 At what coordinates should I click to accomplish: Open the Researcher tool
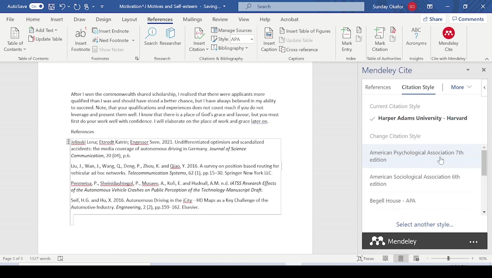(170, 37)
